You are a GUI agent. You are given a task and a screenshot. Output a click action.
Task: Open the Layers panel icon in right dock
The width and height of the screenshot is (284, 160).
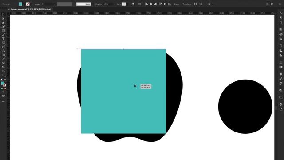click(x=281, y=104)
